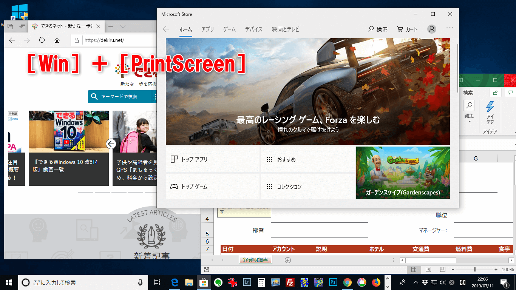Open Photoshop from the taskbar
This screenshot has height=290, width=516.
click(x=333, y=282)
